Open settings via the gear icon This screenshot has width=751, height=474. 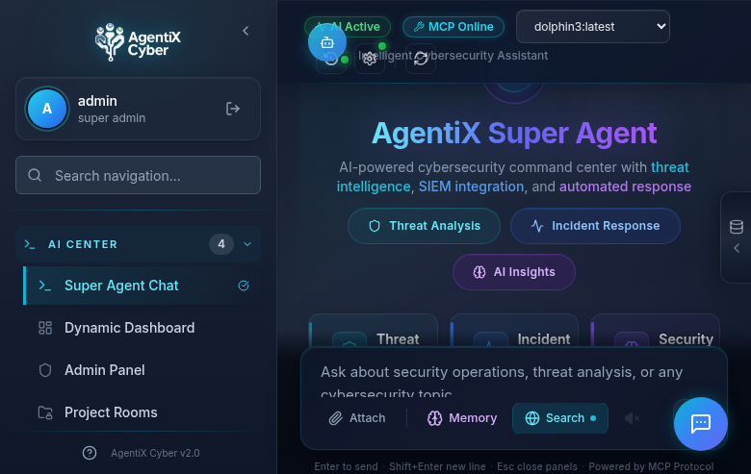coord(369,59)
